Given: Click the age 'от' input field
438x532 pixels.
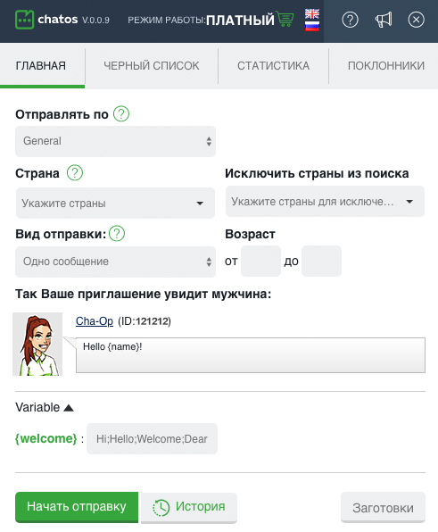Looking at the screenshot, I should point(260,261).
